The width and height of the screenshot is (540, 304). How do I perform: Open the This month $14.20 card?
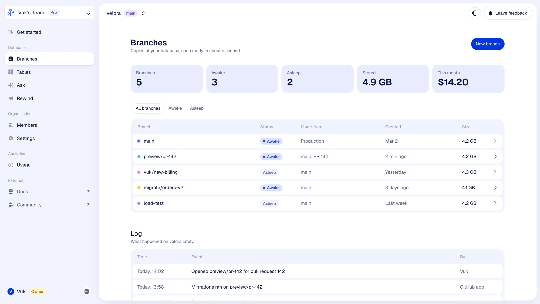[468, 79]
